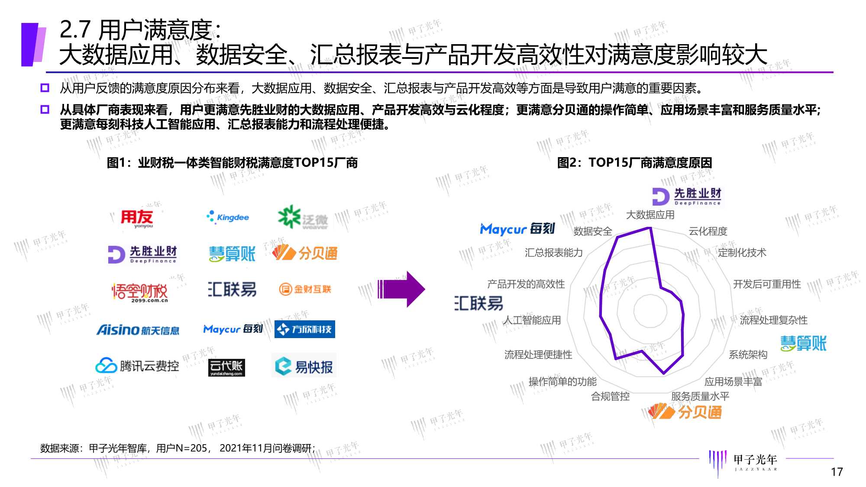Click the chart title 图2：TOP15厂商满意度原因
This screenshot has height=487, width=866.
tap(634, 163)
